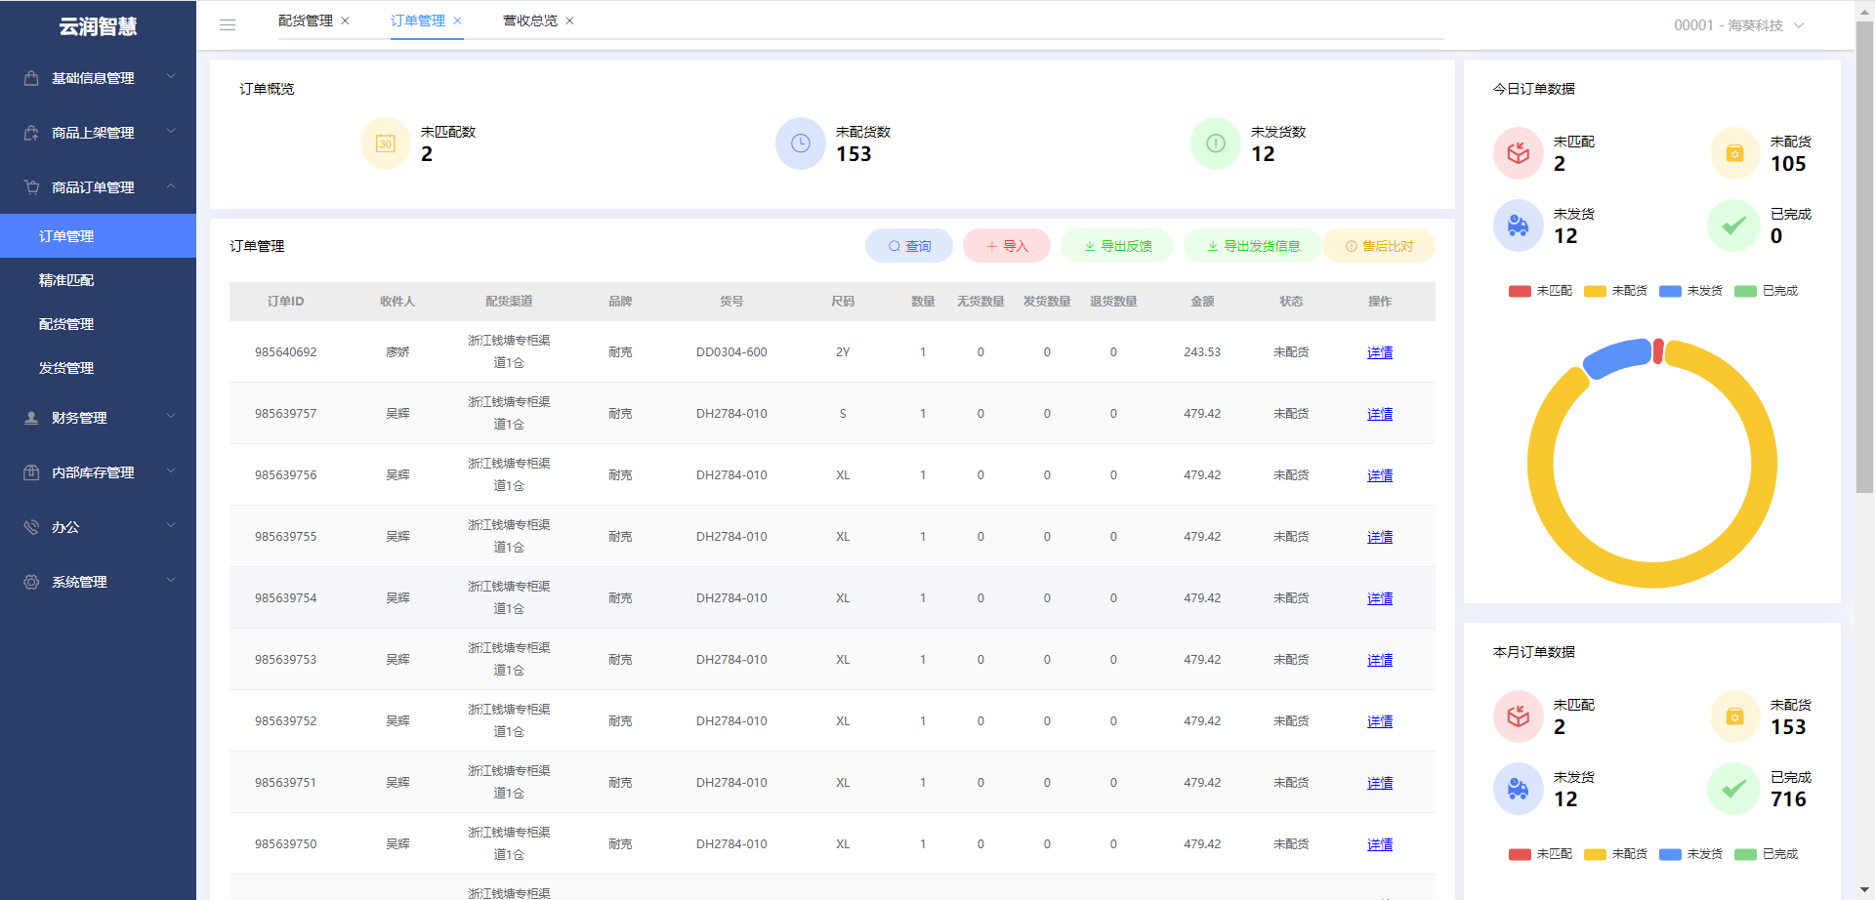Click the 系统管理 gear icon
This screenshot has height=900, width=1875.
click(31, 582)
